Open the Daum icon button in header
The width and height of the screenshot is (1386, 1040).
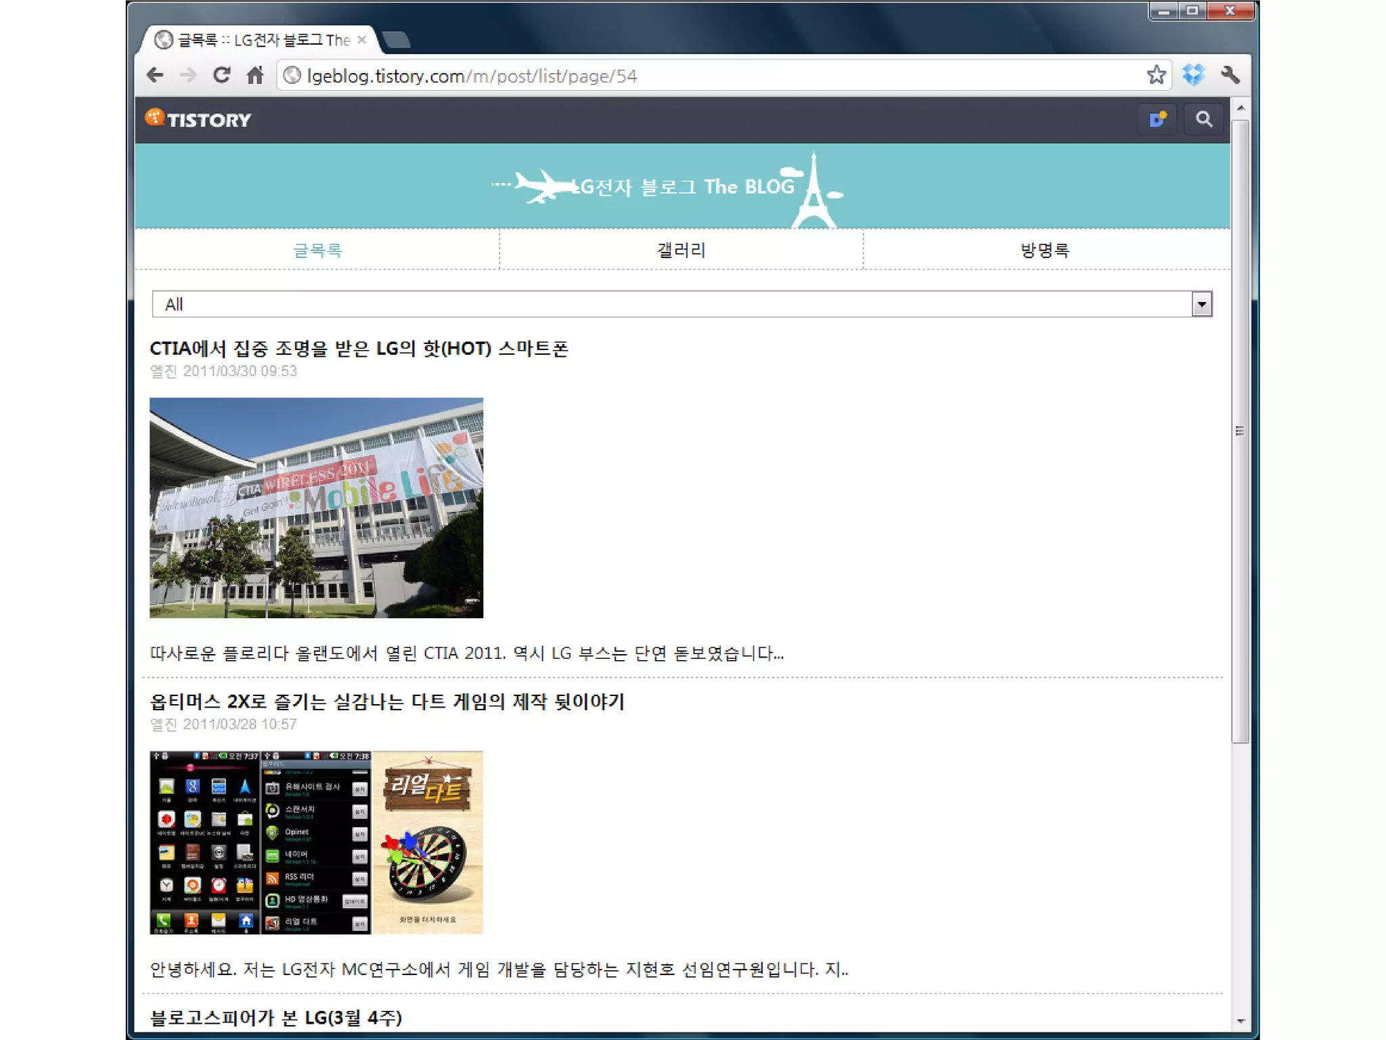[x=1157, y=120]
